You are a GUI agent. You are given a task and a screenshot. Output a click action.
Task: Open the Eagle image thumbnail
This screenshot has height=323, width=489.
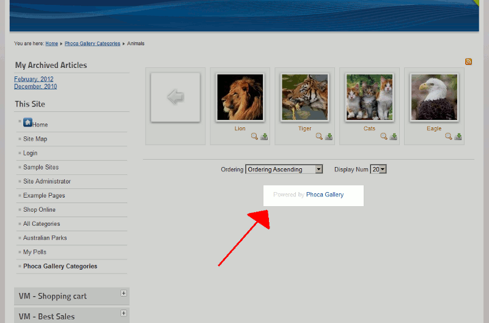click(434, 97)
